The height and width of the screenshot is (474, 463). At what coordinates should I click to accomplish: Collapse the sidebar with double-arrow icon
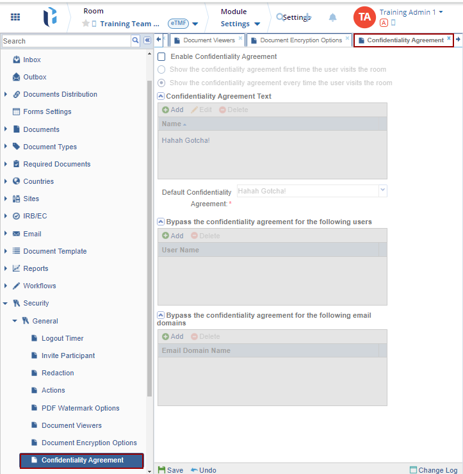(147, 40)
